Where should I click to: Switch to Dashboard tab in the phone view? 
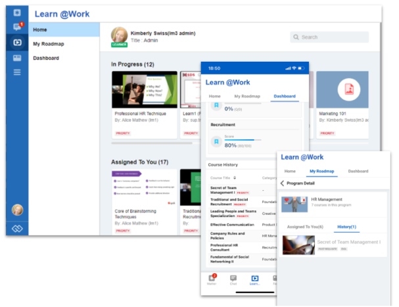point(285,96)
